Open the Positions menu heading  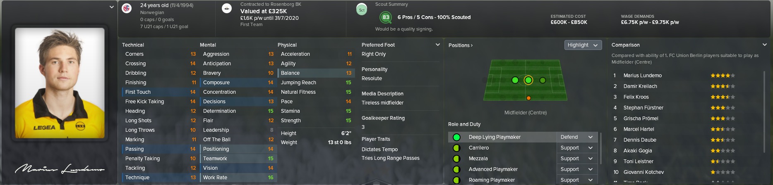tap(460, 45)
